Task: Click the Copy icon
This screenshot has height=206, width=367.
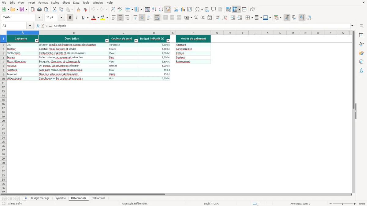Action: point(61,9)
